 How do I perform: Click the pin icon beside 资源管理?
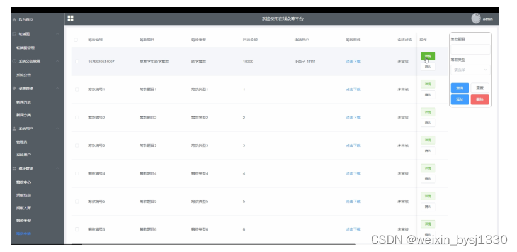coord(14,89)
